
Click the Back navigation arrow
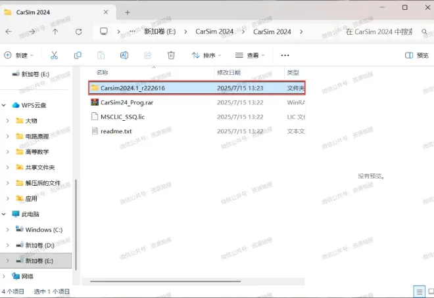pyautogui.click(x=9, y=32)
